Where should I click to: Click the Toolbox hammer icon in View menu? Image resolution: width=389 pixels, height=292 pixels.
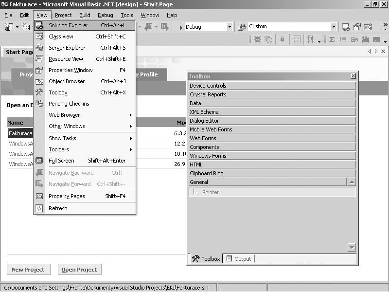pyautogui.click(x=39, y=92)
